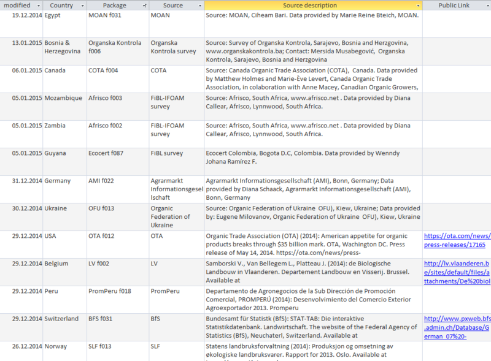The width and height of the screenshot is (491, 361).
Task: Click the Samborski V., Van Bellegem description cell
Action: (313, 272)
